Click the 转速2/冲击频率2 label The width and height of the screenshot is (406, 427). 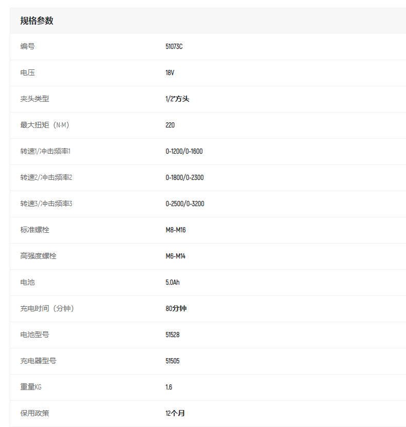pyautogui.click(x=46, y=178)
